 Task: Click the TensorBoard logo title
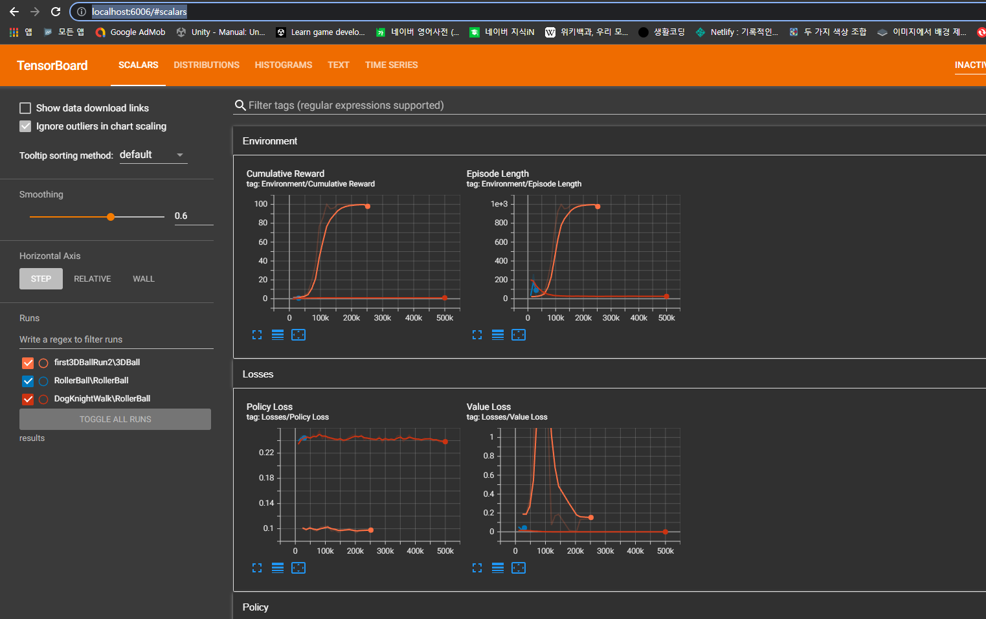click(52, 65)
